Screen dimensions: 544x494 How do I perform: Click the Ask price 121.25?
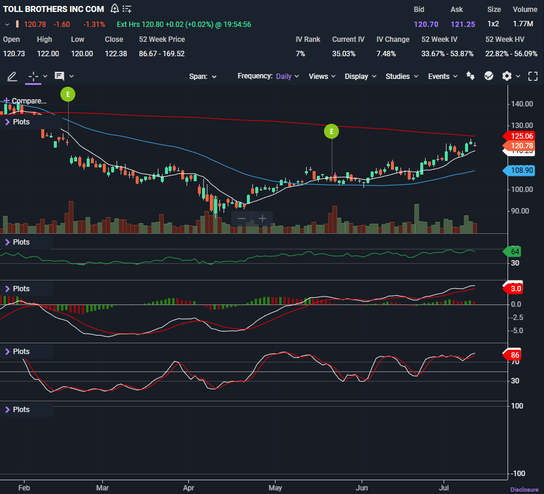[463, 25]
